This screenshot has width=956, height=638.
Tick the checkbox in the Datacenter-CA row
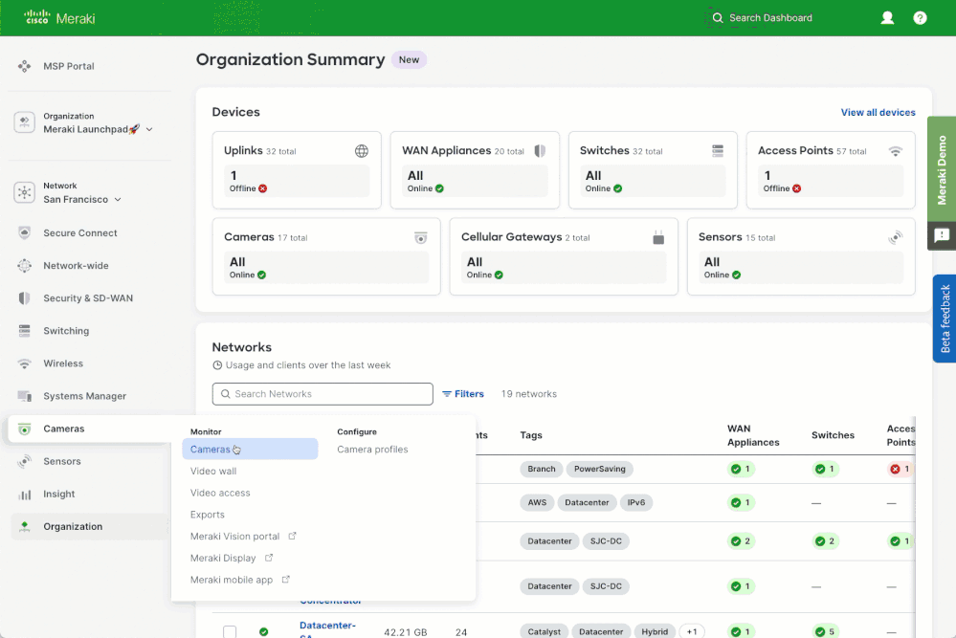pos(230,632)
